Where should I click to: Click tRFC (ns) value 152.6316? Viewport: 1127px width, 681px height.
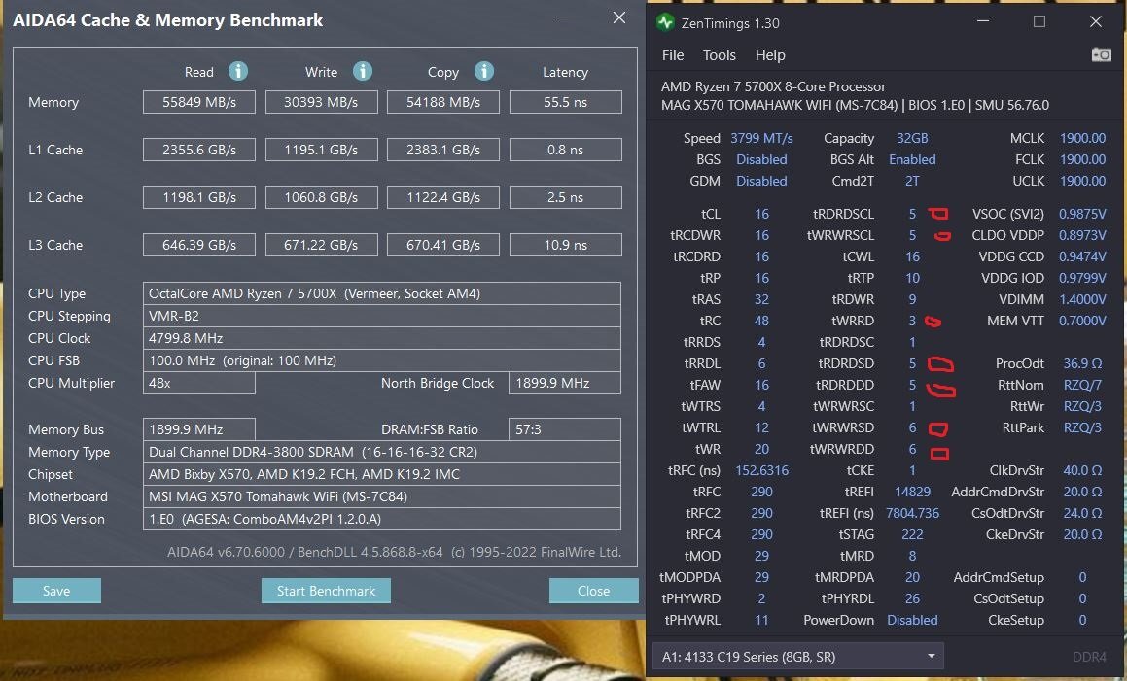[762, 470]
